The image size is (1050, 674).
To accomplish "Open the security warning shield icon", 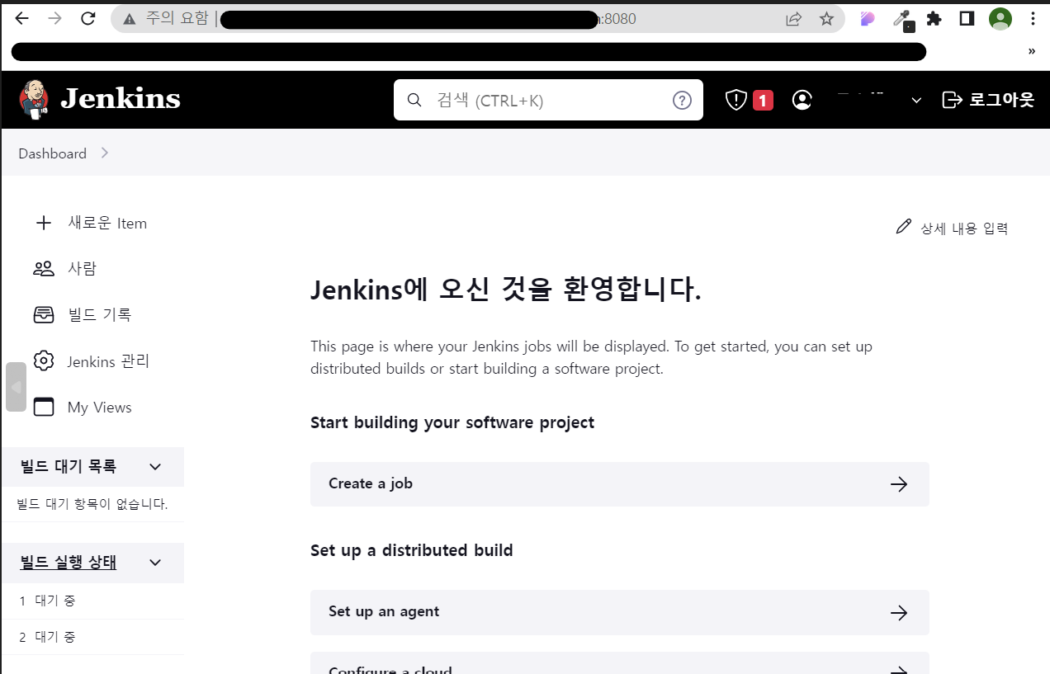I will coord(735,100).
